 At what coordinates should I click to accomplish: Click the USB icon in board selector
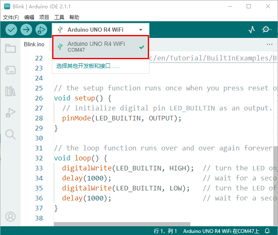coord(60,30)
